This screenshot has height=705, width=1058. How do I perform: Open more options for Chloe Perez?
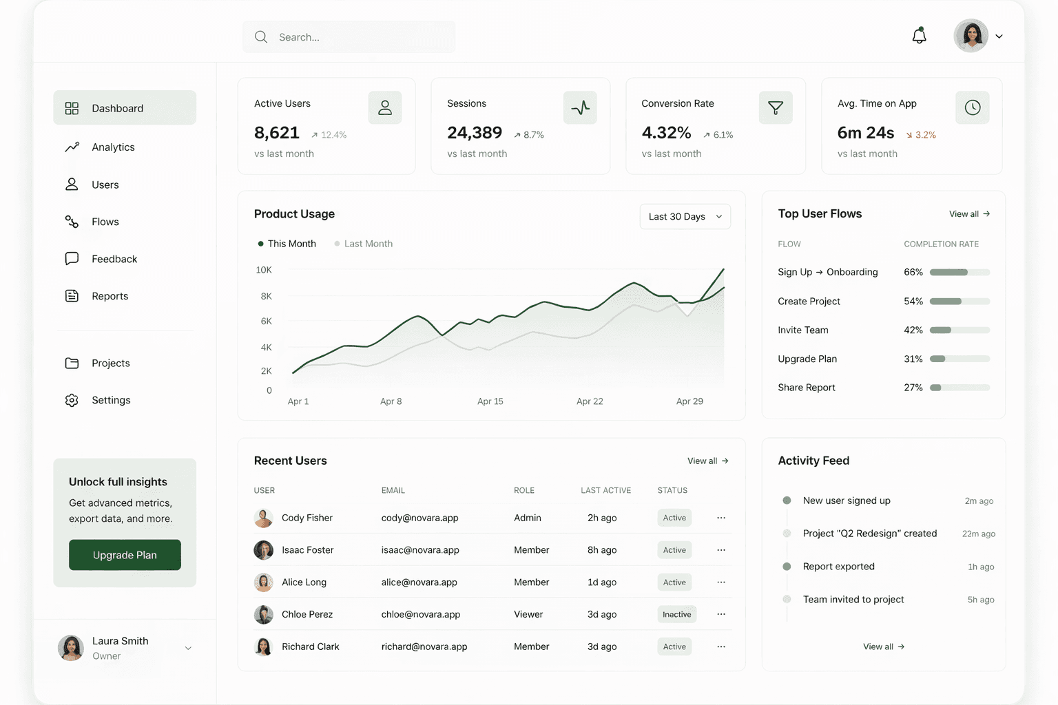pos(720,614)
